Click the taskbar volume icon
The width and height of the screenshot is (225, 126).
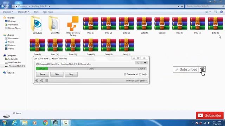[209, 123]
